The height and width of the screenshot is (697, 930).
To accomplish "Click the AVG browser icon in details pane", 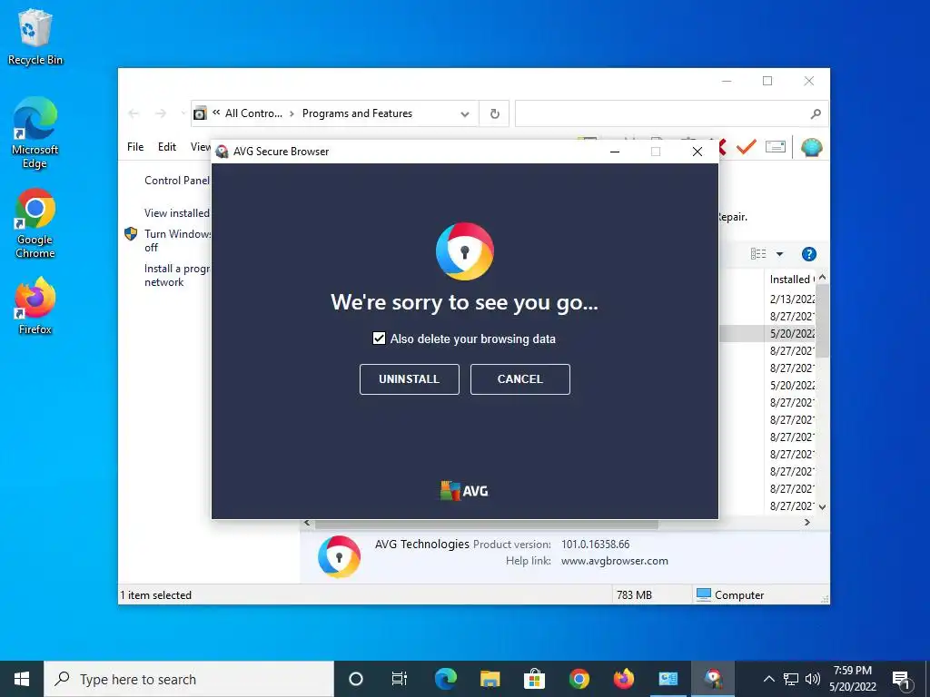I will (x=340, y=556).
